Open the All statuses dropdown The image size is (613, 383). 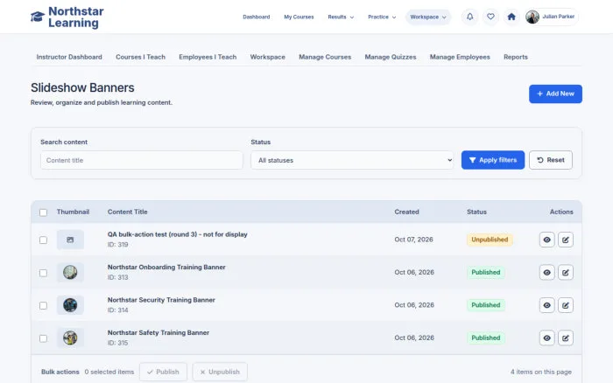352,160
